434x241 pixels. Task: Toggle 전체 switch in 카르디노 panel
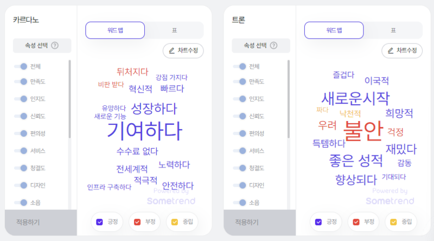21,66
